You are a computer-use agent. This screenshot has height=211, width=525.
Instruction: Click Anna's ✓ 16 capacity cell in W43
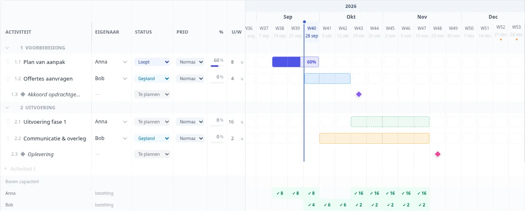coord(359,193)
